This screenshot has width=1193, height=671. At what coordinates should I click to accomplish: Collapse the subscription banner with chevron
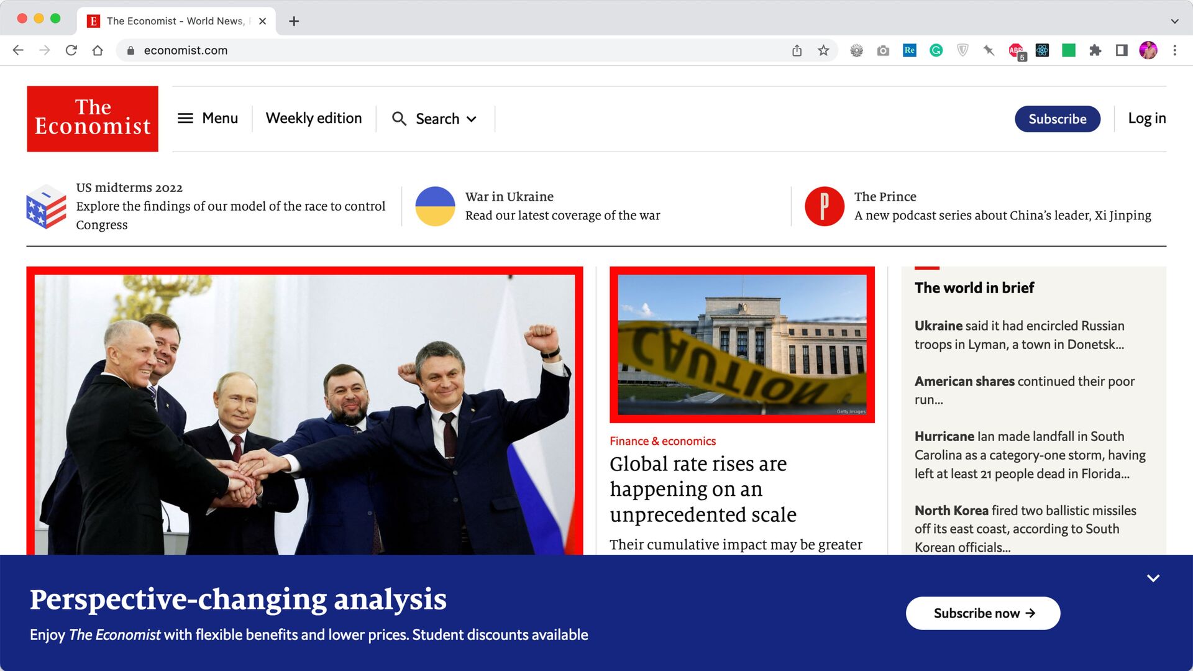tap(1153, 578)
